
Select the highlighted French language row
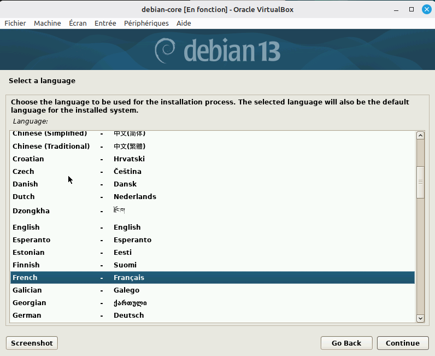(212, 277)
